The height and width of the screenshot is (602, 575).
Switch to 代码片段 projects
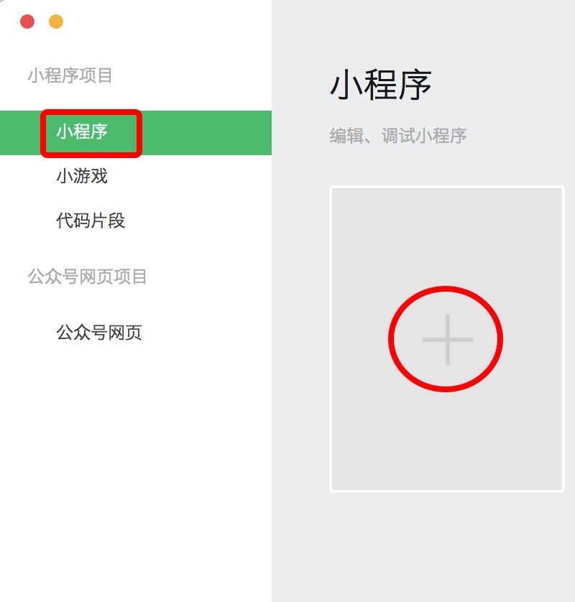pos(91,221)
